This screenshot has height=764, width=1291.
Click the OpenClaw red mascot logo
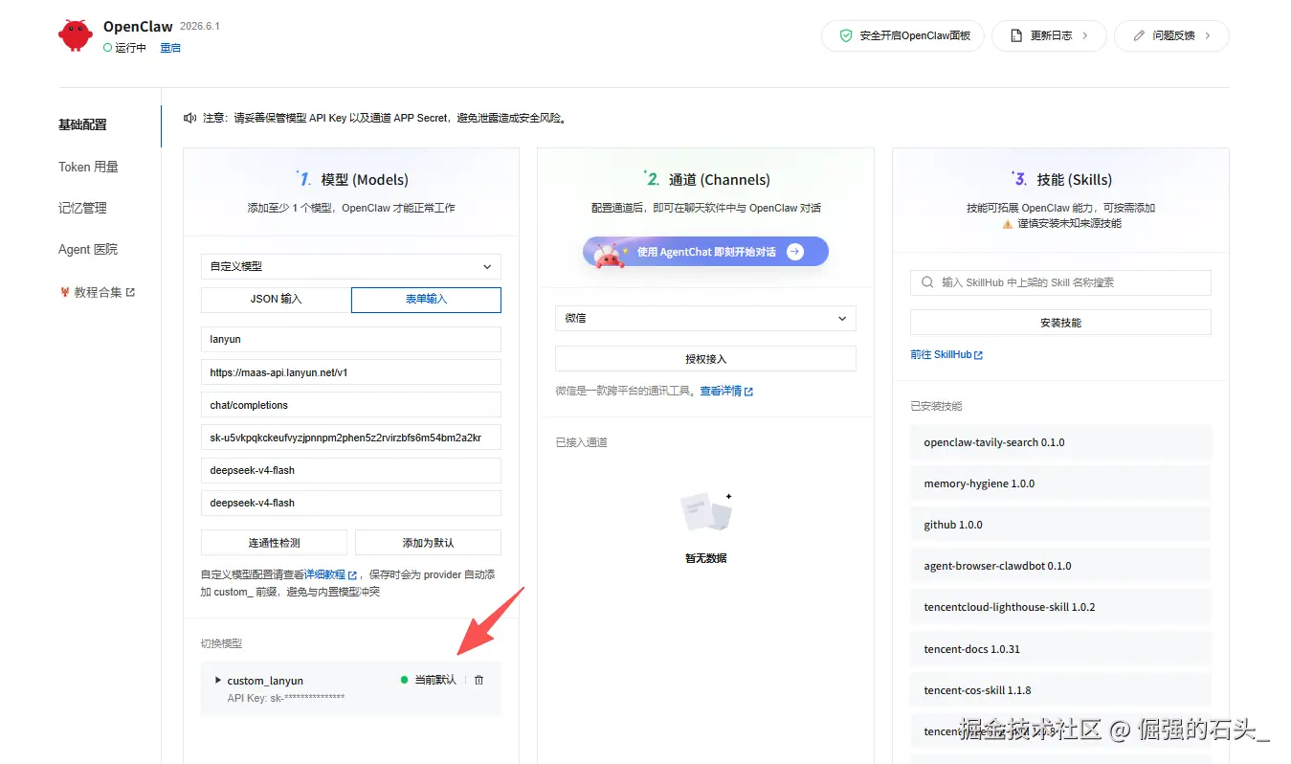pyautogui.click(x=75, y=35)
